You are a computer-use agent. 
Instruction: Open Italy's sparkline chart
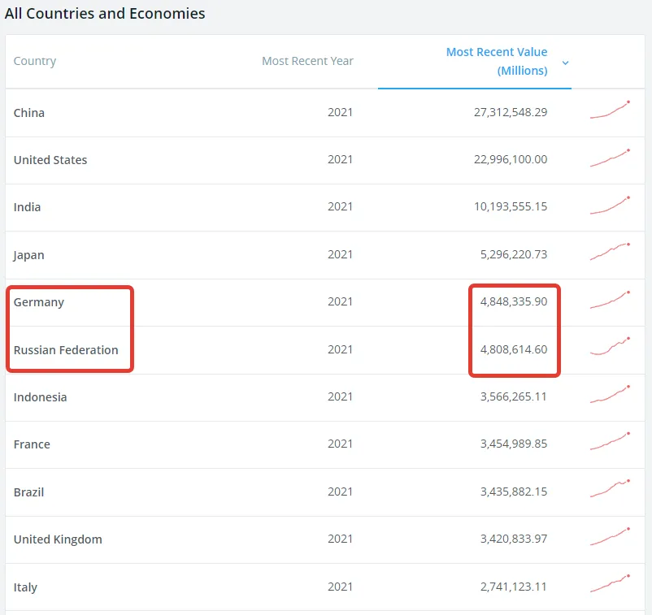(x=610, y=585)
